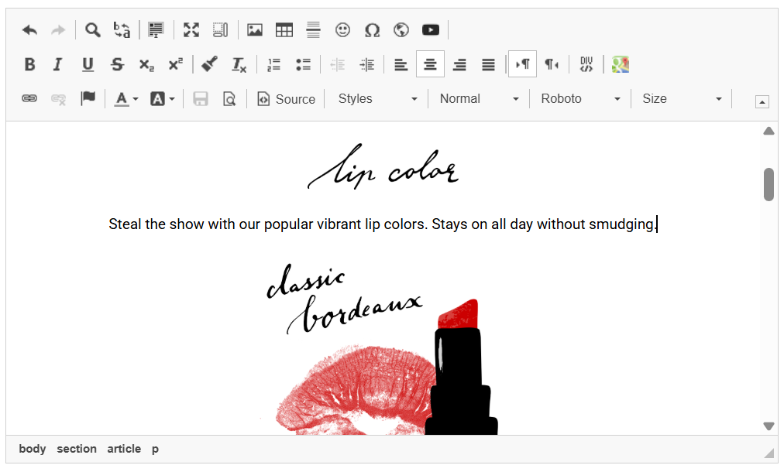Click the Undo arrow icon
The width and height of the screenshot is (784, 472).
point(29,30)
